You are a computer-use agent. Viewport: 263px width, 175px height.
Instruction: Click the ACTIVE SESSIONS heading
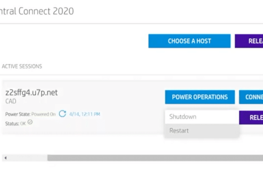point(22,66)
